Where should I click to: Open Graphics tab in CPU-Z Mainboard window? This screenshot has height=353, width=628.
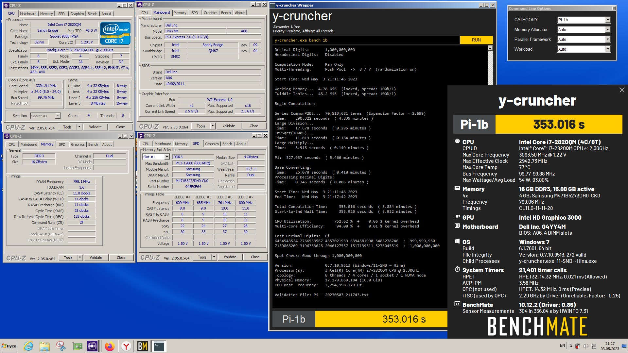[x=210, y=13]
